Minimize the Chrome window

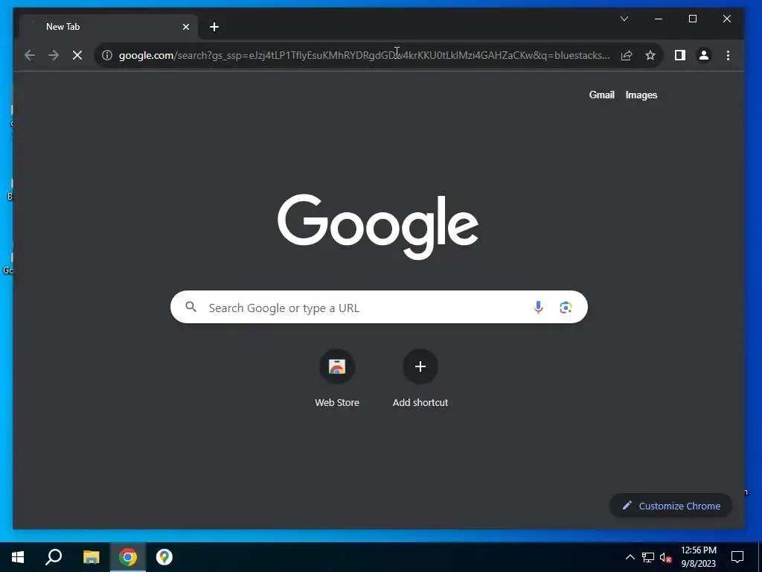click(x=659, y=19)
